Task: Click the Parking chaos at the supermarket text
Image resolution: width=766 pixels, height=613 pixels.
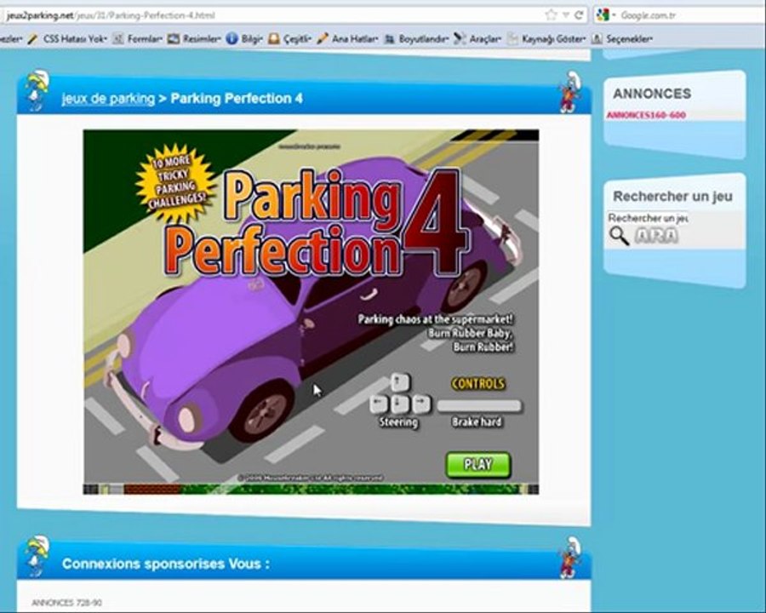Action: [436, 319]
